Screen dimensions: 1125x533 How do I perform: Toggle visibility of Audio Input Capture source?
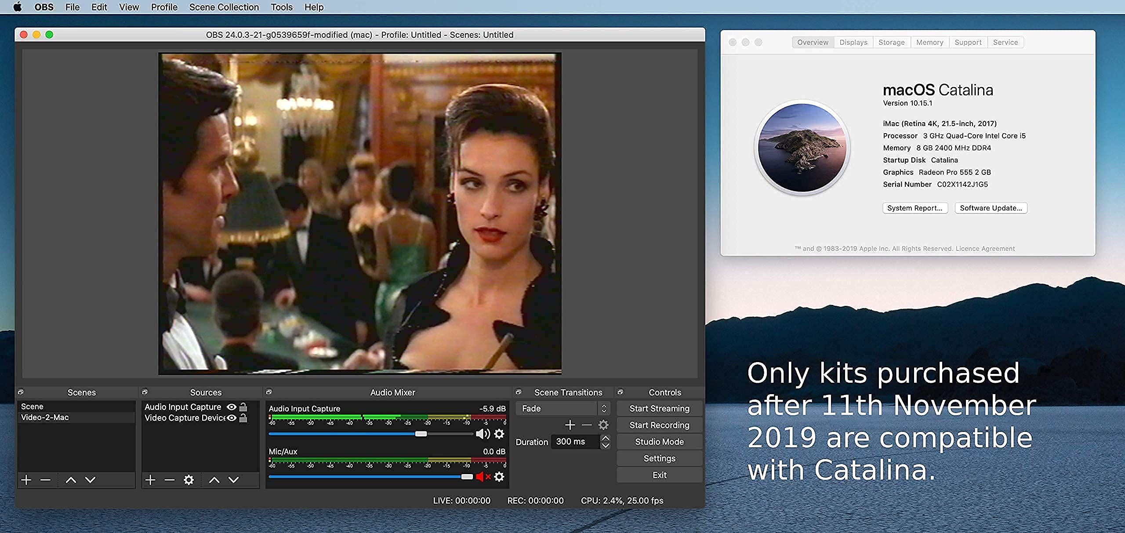coord(232,407)
